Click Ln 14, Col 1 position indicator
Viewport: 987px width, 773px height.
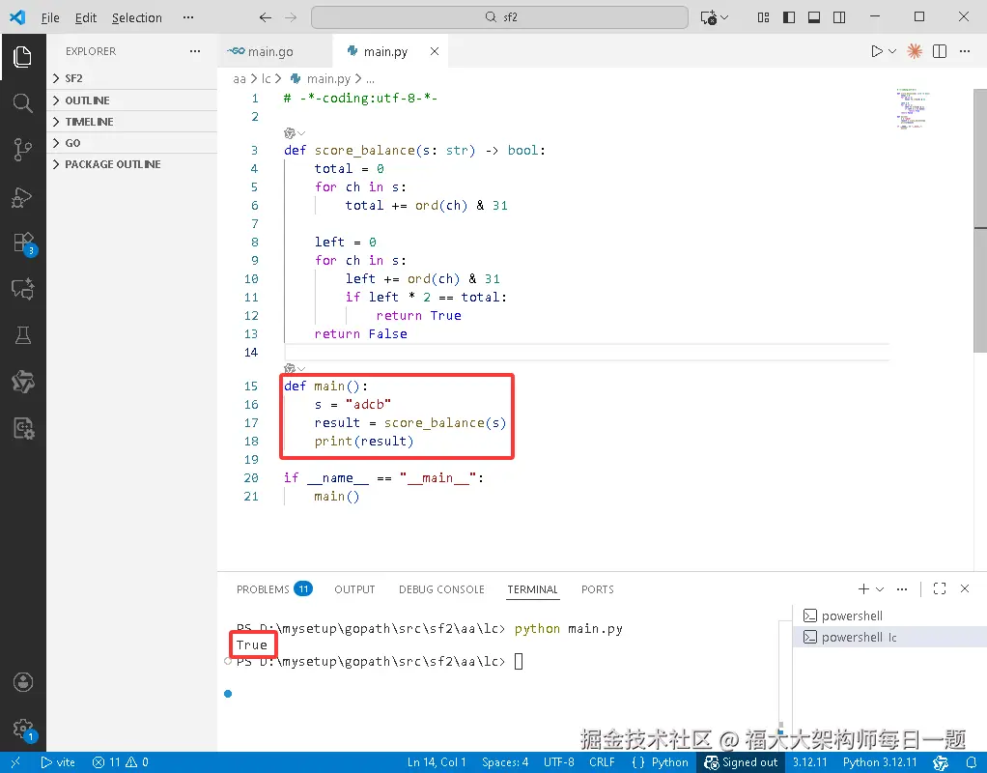click(437, 762)
